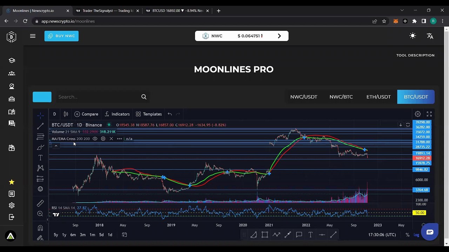Select the crosshair cursor tool

40,115
